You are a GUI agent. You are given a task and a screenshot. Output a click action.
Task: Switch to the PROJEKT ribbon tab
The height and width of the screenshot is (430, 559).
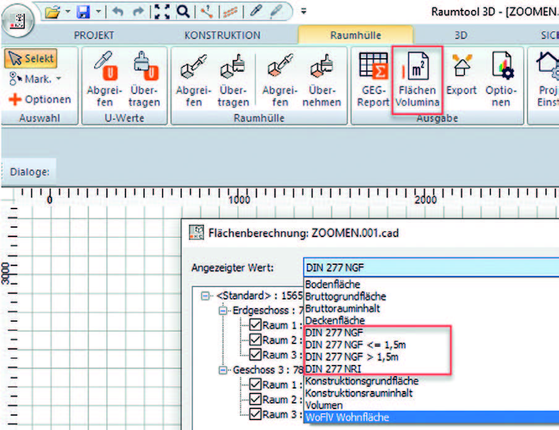[x=94, y=35]
